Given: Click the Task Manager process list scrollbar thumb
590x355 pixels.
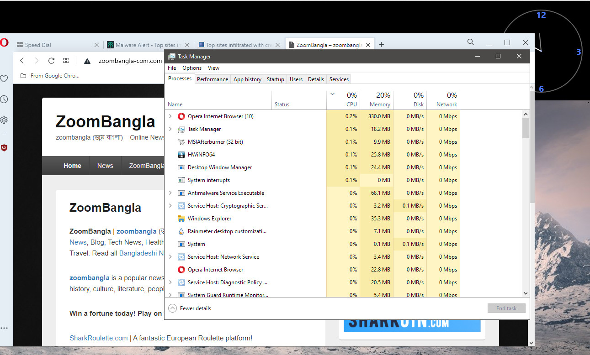Looking at the screenshot, I should click(526, 128).
